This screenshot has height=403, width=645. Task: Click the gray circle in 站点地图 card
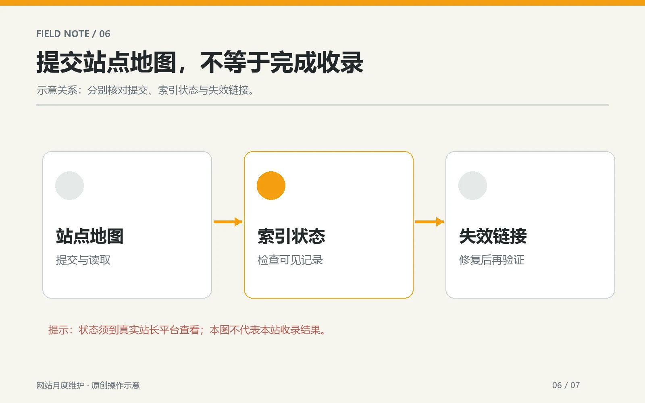point(69,185)
